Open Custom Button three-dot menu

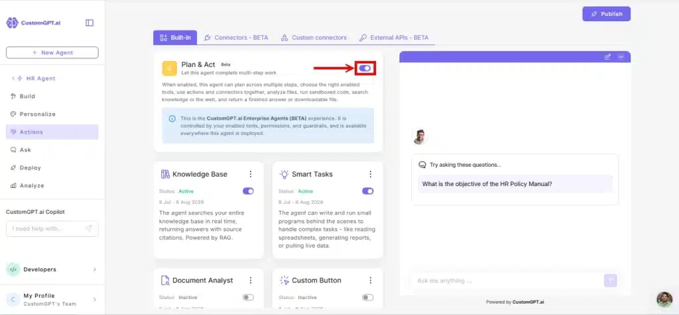[370, 281]
